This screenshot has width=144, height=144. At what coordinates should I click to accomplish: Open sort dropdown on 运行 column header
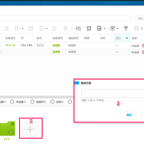click(x=127, y=38)
